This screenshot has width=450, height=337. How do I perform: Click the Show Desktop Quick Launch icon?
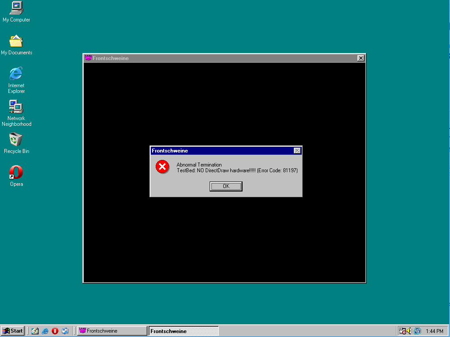coord(35,331)
